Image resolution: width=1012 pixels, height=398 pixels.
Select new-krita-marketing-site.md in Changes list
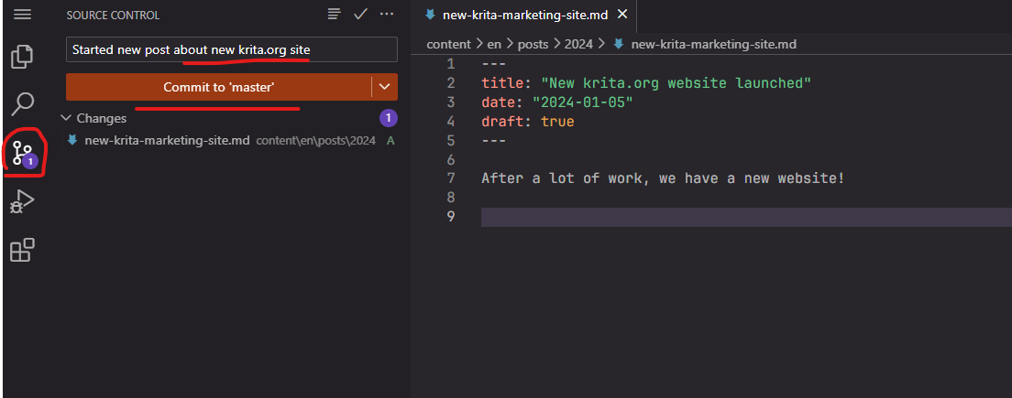click(x=167, y=140)
